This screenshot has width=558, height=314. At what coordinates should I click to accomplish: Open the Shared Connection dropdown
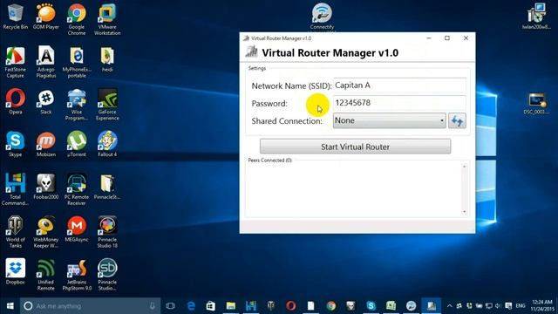tap(390, 120)
